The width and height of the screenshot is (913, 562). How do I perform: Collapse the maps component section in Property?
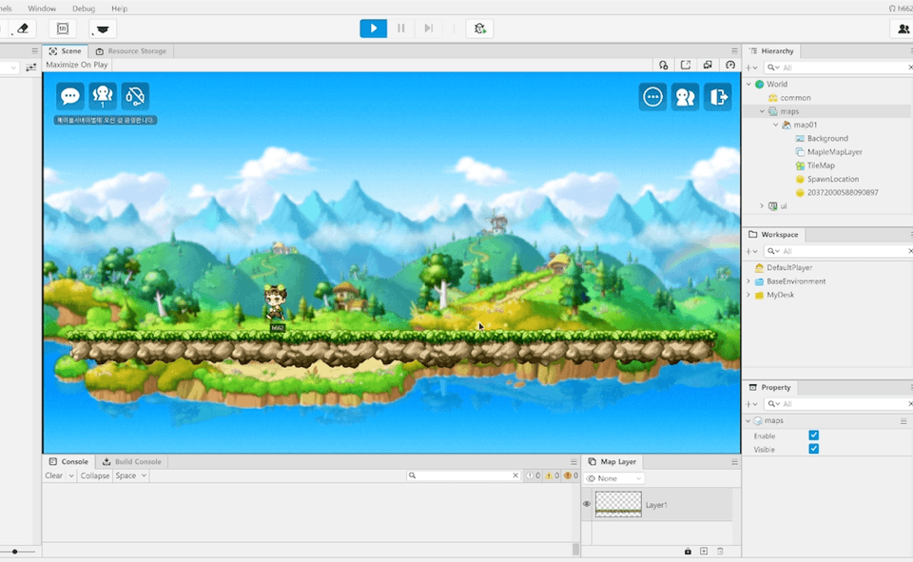point(748,420)
